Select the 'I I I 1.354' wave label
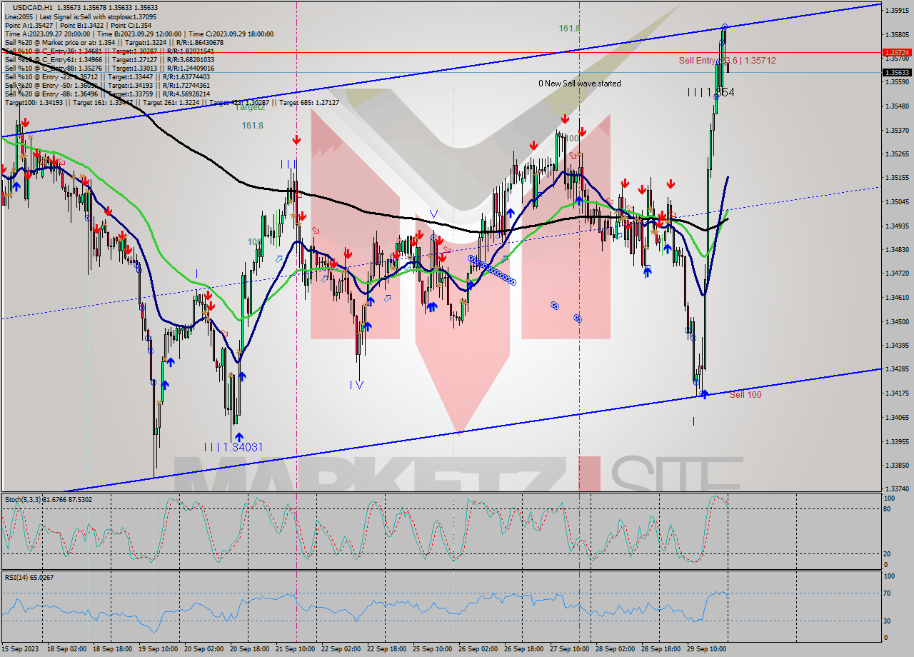 (x=710, y=92)
